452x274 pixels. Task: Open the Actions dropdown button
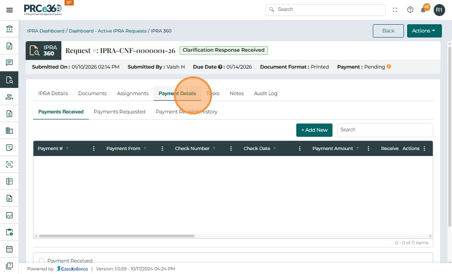click(424, 31)
